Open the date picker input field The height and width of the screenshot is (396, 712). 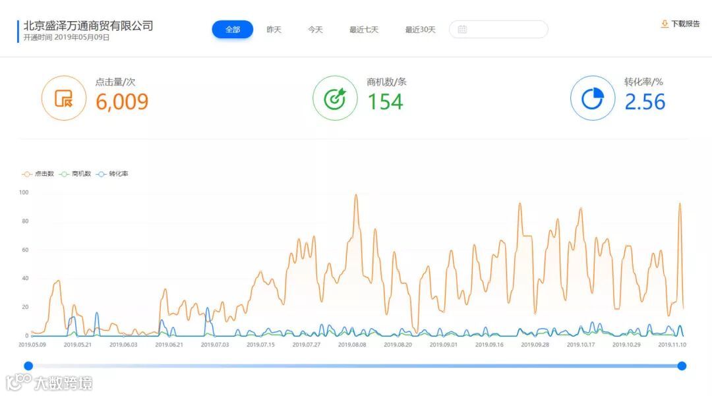(x=498, y=30)
